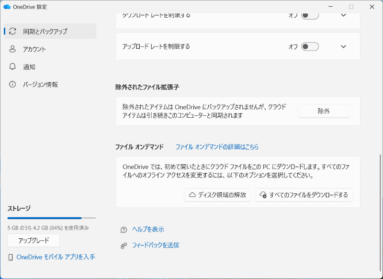Click the 除外 button
383x279 pixels.
coord(324,112)
